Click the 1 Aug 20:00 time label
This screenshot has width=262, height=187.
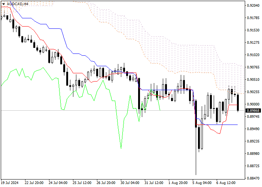pyautogui.click(x=178, y=183)
